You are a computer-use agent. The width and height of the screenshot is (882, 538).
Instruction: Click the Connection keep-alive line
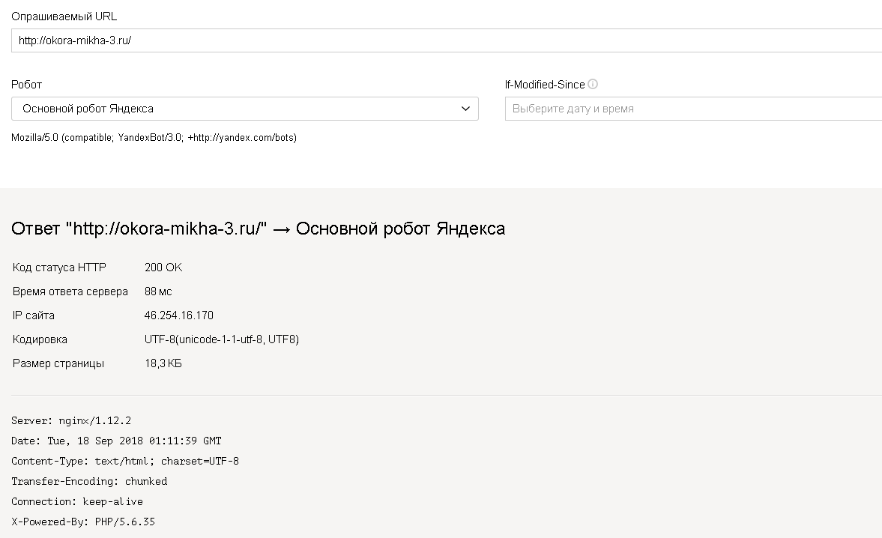[x=77, y=501]
